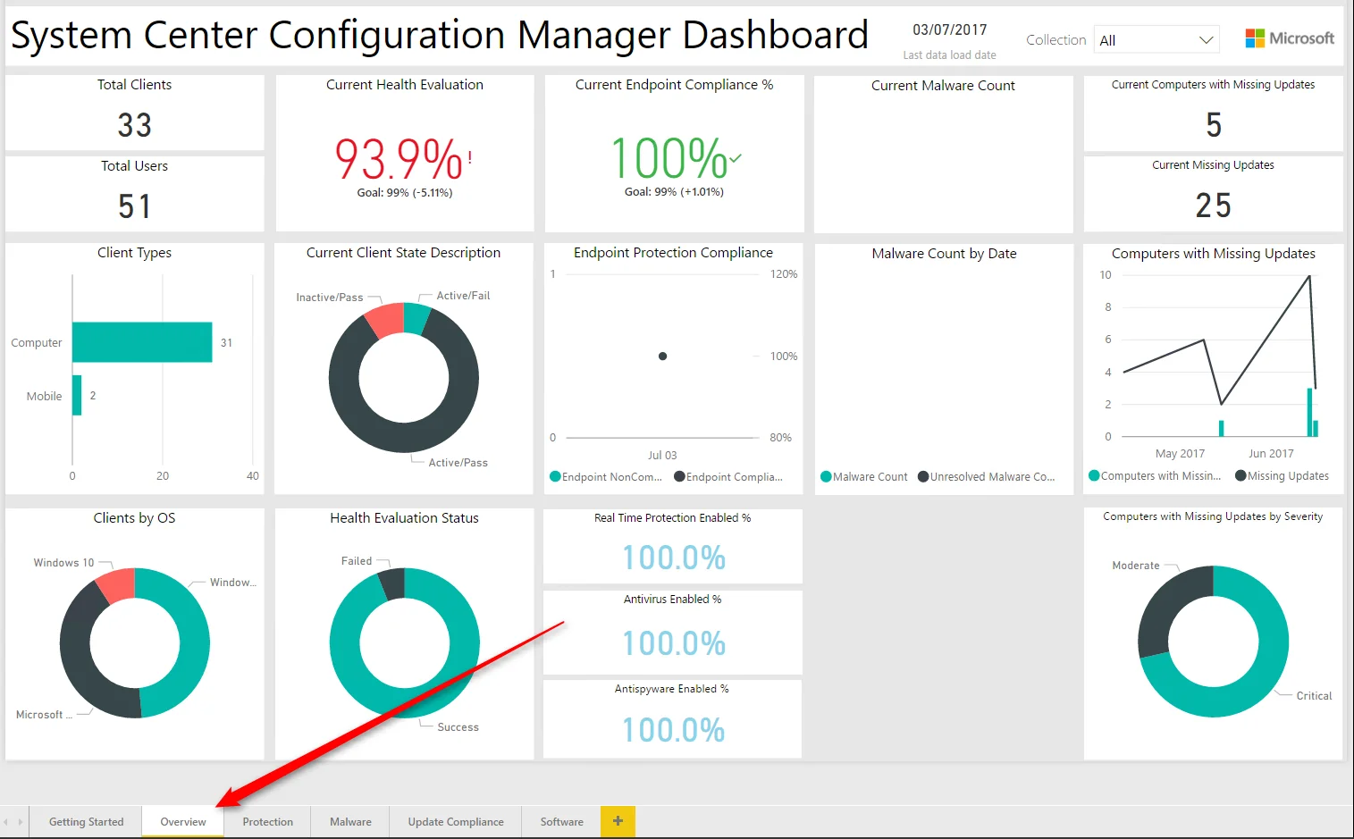This screenshot has height=839, width=1354.
Task: Click the left page navigation arrow
Action: point(9,820)
